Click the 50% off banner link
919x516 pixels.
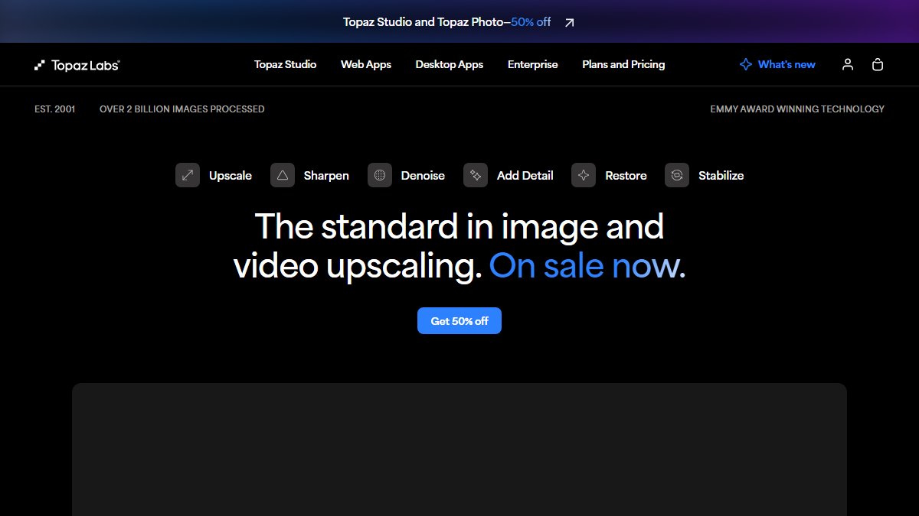531,22
